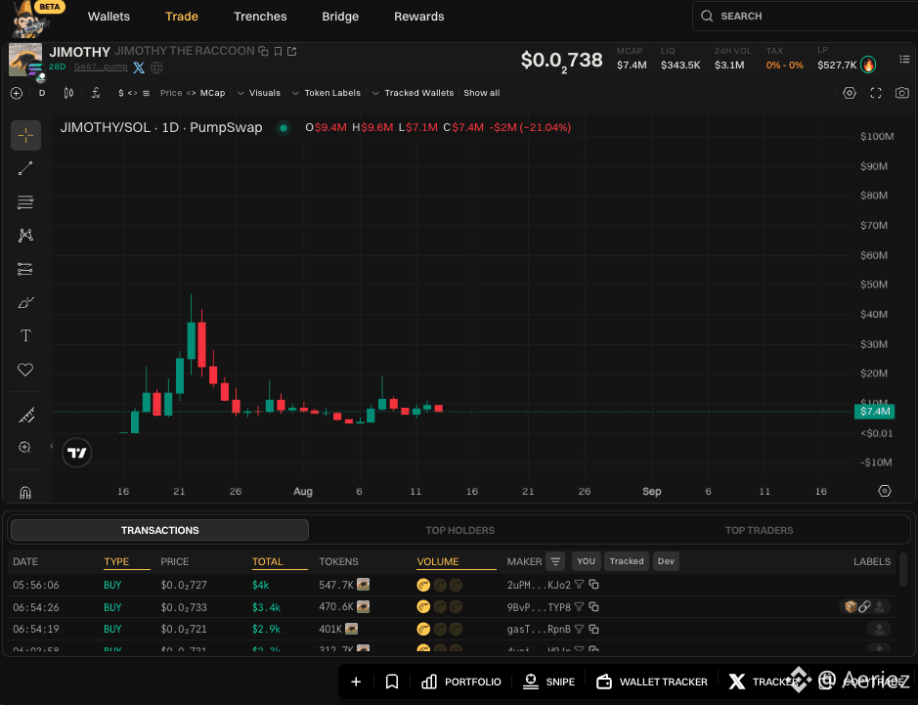The width and height of the screenshot is (918, 705).
Task: Select the chart patterns tool
Action: tap(25, 236)
